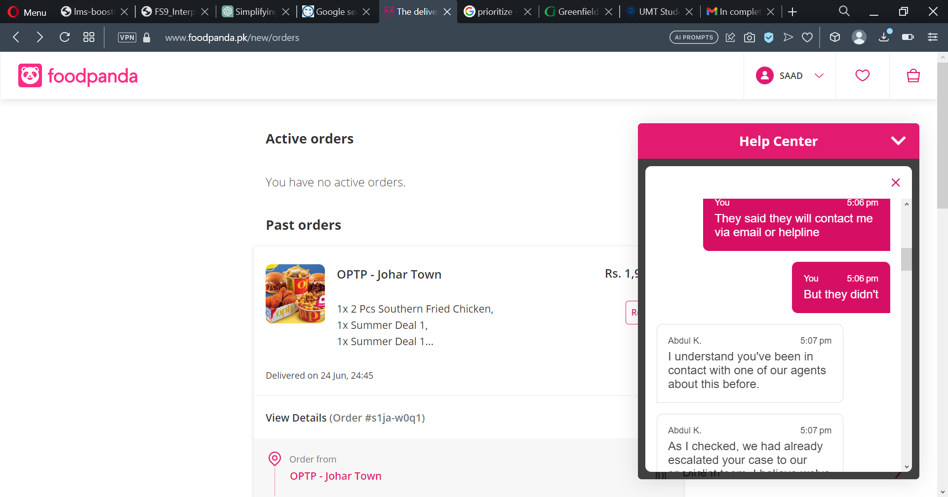
Task: Open the foodpanda logo homepage icon
Action: [31, 75]
